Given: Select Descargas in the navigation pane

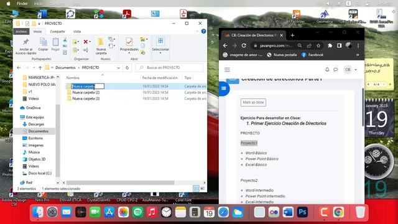Looking at the screenshot, I should click(x=36, y=124).
